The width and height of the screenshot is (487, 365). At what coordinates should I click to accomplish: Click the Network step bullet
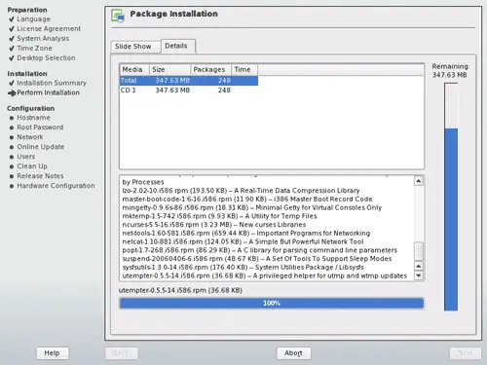click(x=12, y=137)
